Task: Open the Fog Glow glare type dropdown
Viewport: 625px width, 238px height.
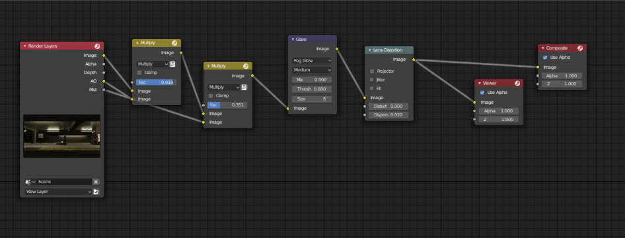Action: tap(312, 61)
